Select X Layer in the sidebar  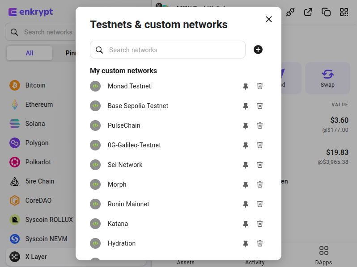click(x=41, y=257)
